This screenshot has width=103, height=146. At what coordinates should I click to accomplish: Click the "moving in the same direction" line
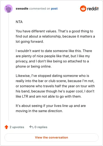(39, 111)
